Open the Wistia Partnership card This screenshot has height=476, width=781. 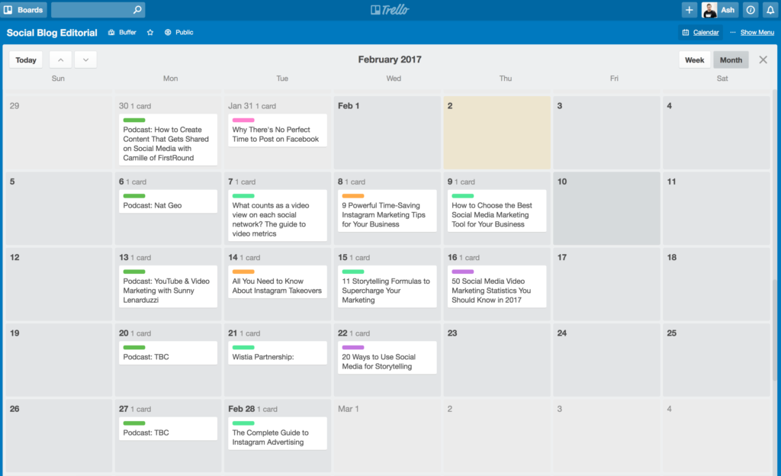(277, 353)
